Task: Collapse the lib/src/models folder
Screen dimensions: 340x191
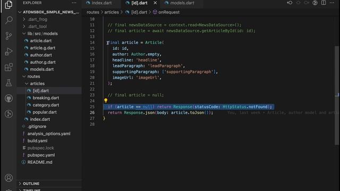Action: coord(49,33)
